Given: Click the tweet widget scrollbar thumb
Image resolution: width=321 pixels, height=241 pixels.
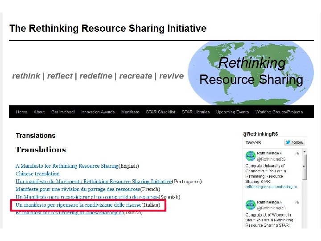Looking at the screenshot, I should coord(305,167).
